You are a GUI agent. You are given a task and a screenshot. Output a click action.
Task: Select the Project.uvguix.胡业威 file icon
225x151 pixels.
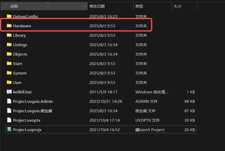(9, 111)
